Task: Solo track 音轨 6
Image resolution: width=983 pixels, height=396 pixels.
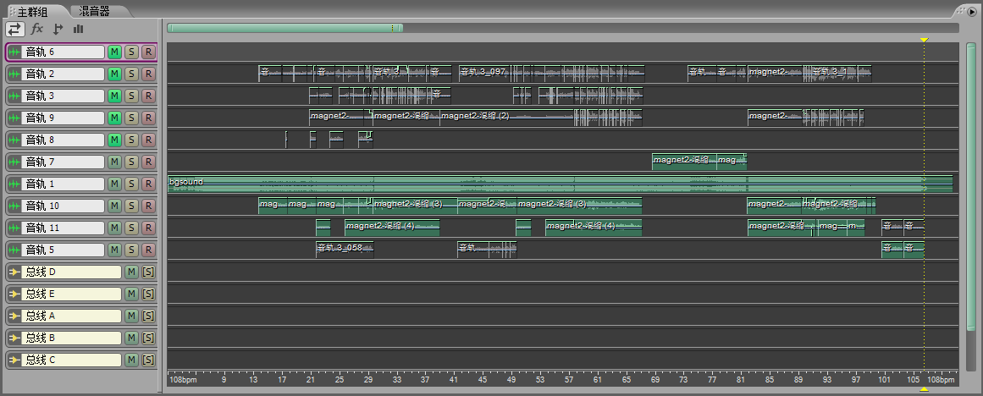Action: pyautogui.click(x=131, y=52)
